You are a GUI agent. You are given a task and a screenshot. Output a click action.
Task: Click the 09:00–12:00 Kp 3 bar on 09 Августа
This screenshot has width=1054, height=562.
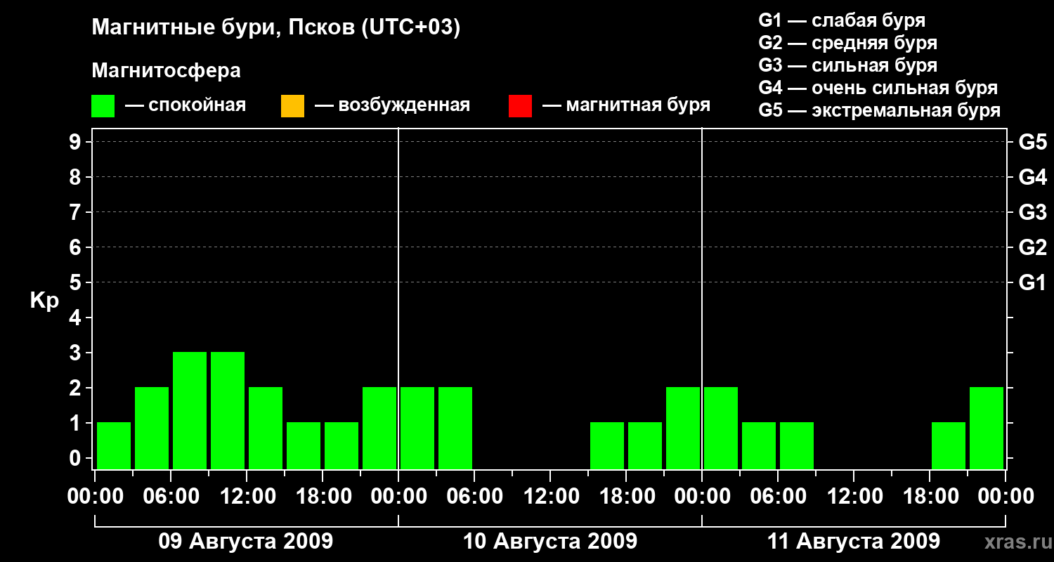coord(228,410)
